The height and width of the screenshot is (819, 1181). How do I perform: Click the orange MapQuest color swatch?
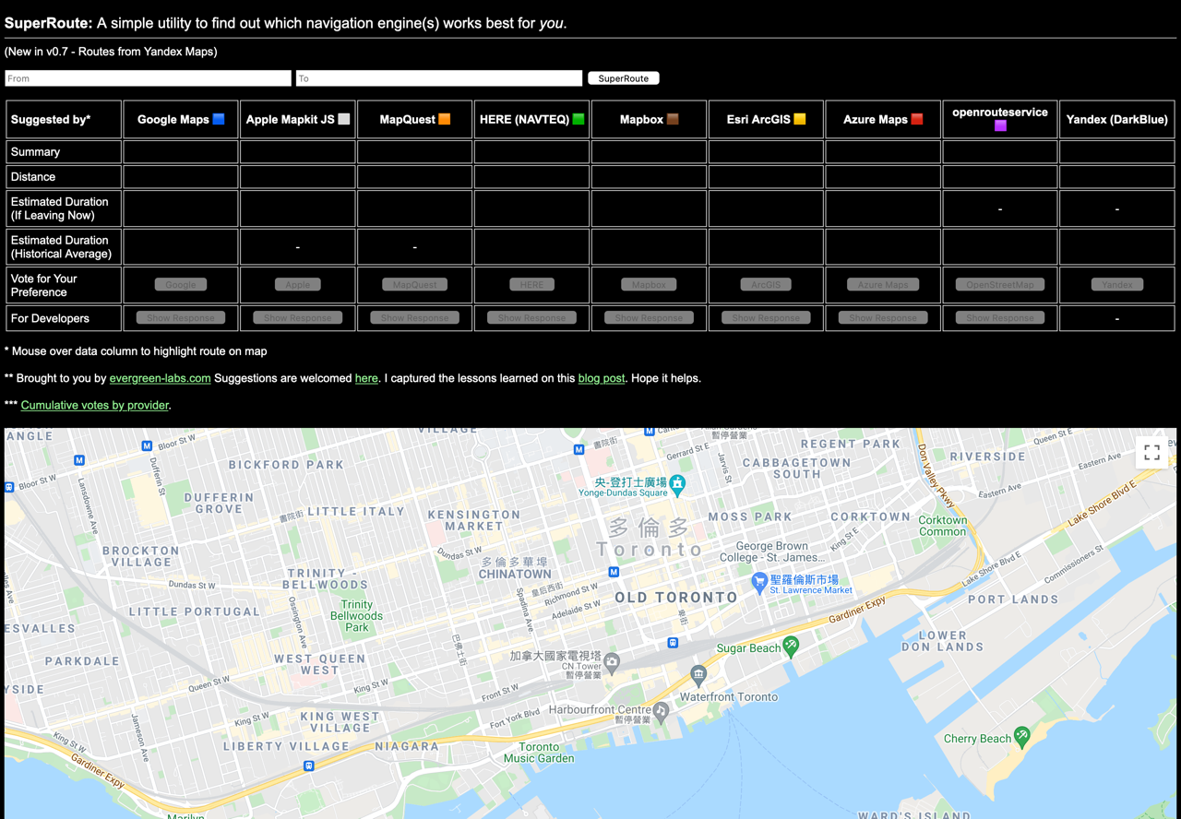point(445,119)
